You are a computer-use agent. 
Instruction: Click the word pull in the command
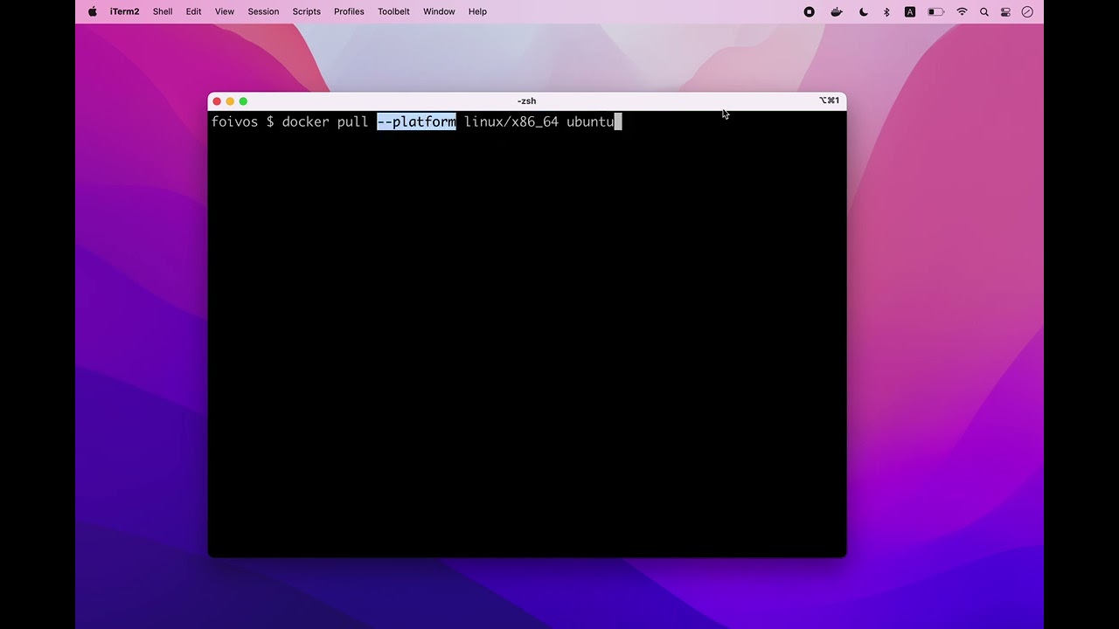click(353, 121)
